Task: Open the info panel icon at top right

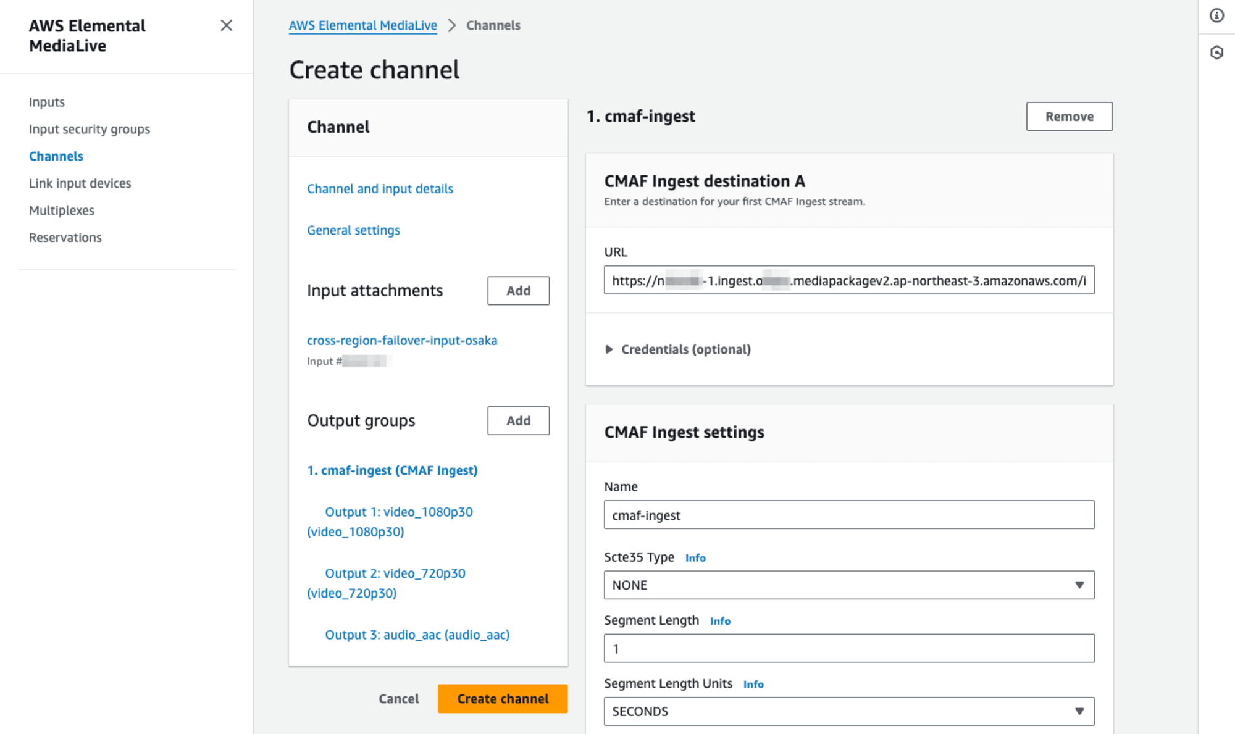Action: (1216, 15)
